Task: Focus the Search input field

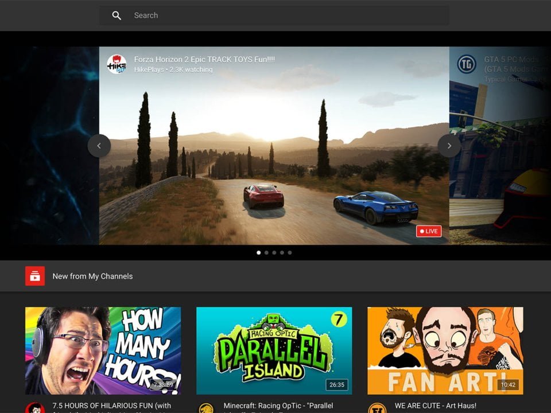Action: (274, 15)
